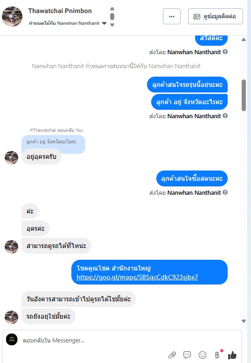Click the page avatar beside the reply box

pyautogui.click(x=12, y=339)
